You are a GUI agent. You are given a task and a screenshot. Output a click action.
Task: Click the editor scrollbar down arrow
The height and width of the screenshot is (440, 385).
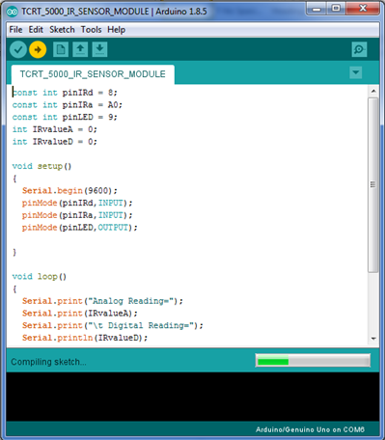point(373,339)
